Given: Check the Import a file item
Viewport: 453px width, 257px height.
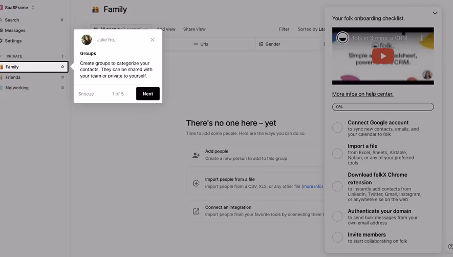Looking at the screenshot, I should pos(337,154).
